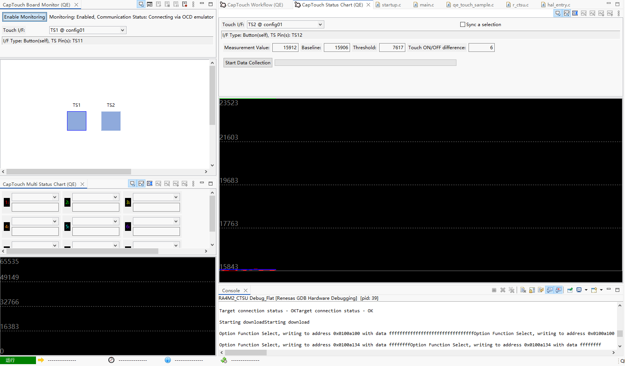Click Terminate stop icon in Console toolbar
This screenshot has width=625, height=366.
[494, 290]
